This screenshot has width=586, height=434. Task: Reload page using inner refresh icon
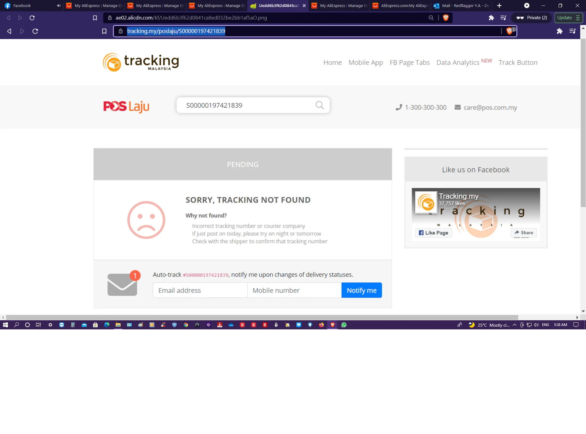(35, 31)
